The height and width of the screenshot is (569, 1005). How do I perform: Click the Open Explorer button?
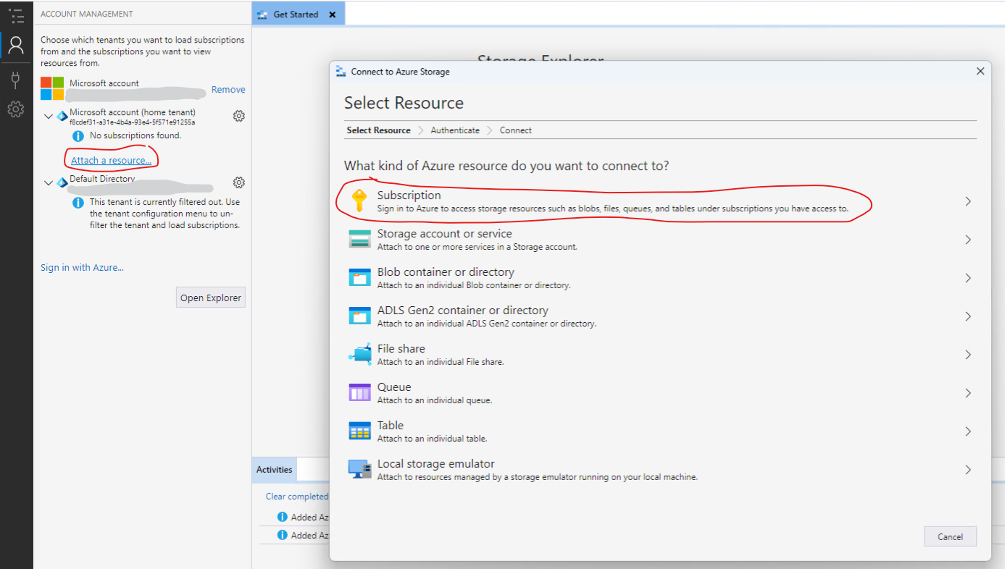click(211, 298)
